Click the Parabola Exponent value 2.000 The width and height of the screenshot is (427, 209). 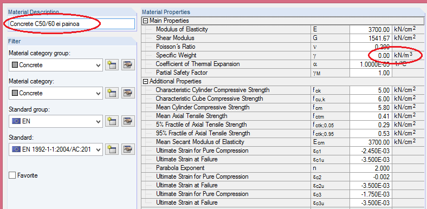click(371, 168)
